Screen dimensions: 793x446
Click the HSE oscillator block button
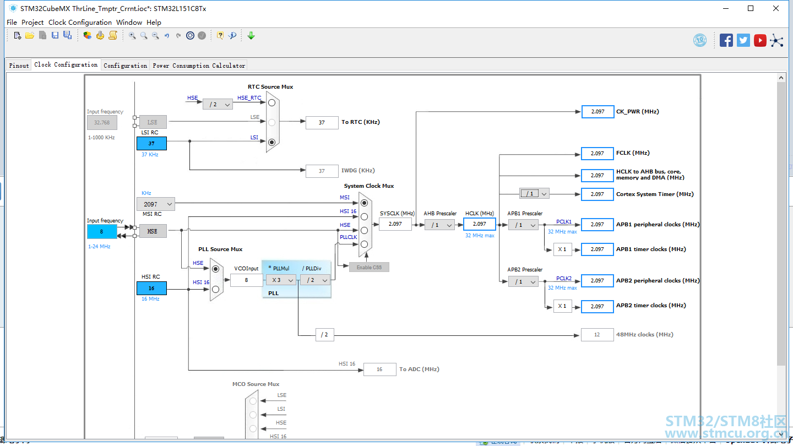coord(153,231)
